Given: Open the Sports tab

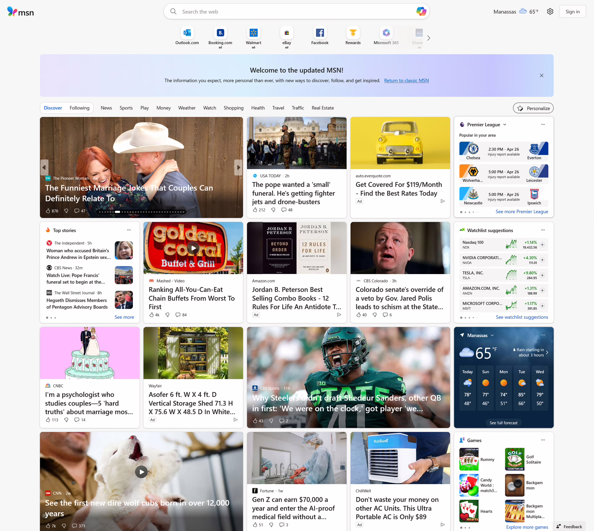Looking at the screenshot, I should pyautogui.click(x=126, y=108).
